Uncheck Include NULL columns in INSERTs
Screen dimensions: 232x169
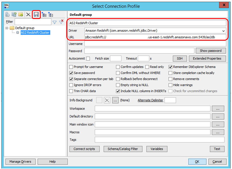click(118, 91)
